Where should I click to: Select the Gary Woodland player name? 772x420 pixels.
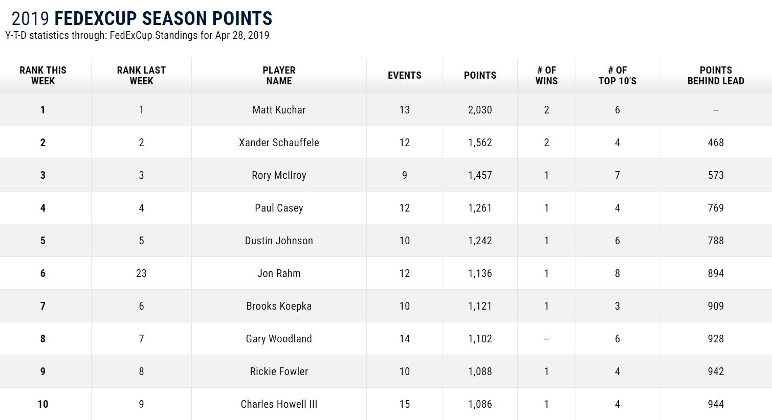point(279,339)
